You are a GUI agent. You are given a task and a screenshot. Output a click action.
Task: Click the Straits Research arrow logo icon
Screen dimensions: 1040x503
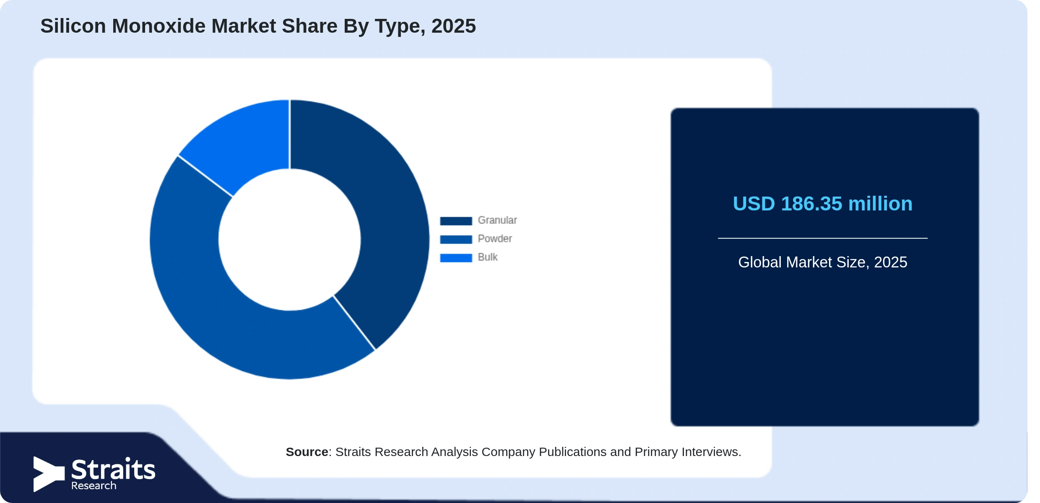[x=49, y=474]
